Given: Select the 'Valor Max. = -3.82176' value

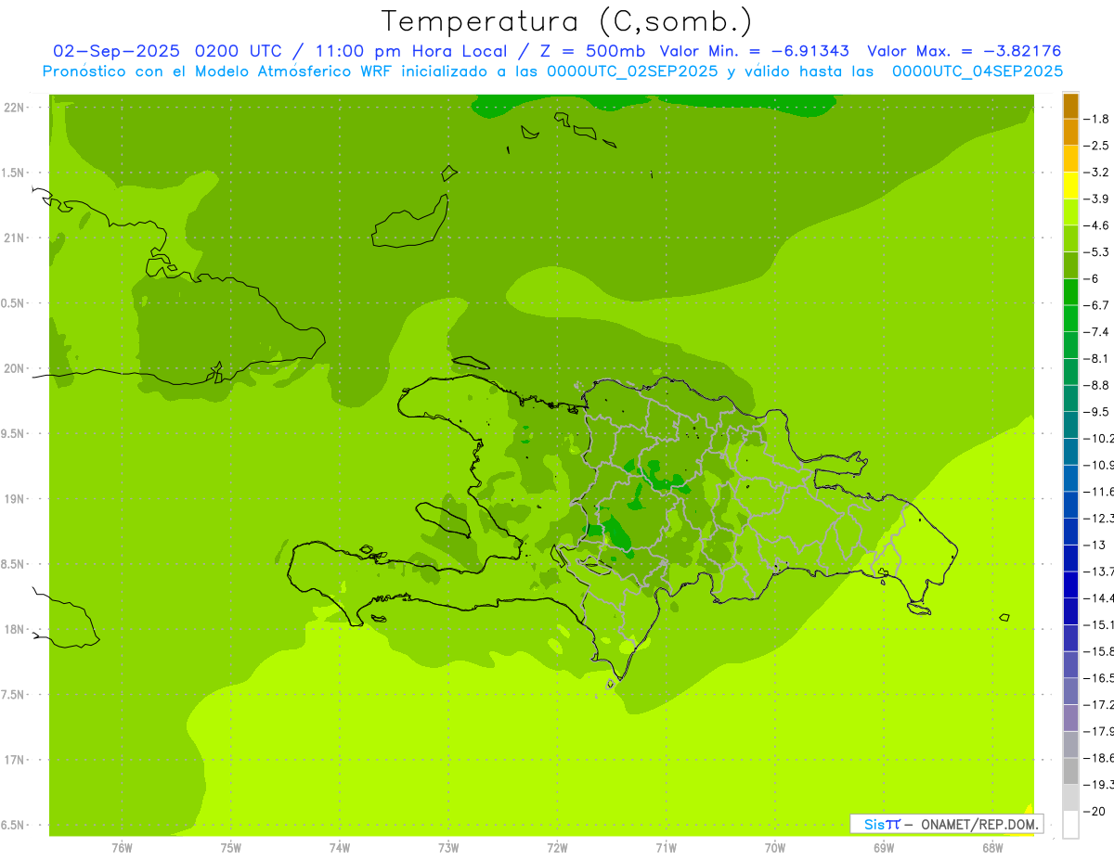Looking at the screenshot, I should (964, 51).
